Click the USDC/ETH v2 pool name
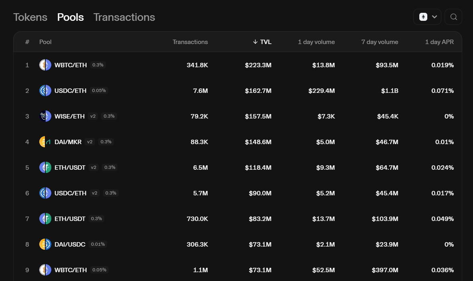This screenshot has height=281, width=473. tap(71, 193)
